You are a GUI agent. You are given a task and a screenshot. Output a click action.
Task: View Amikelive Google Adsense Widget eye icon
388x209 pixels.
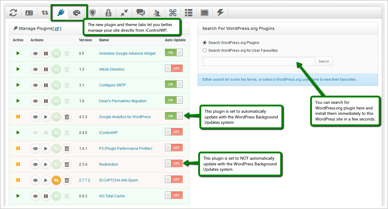[35, 53]
